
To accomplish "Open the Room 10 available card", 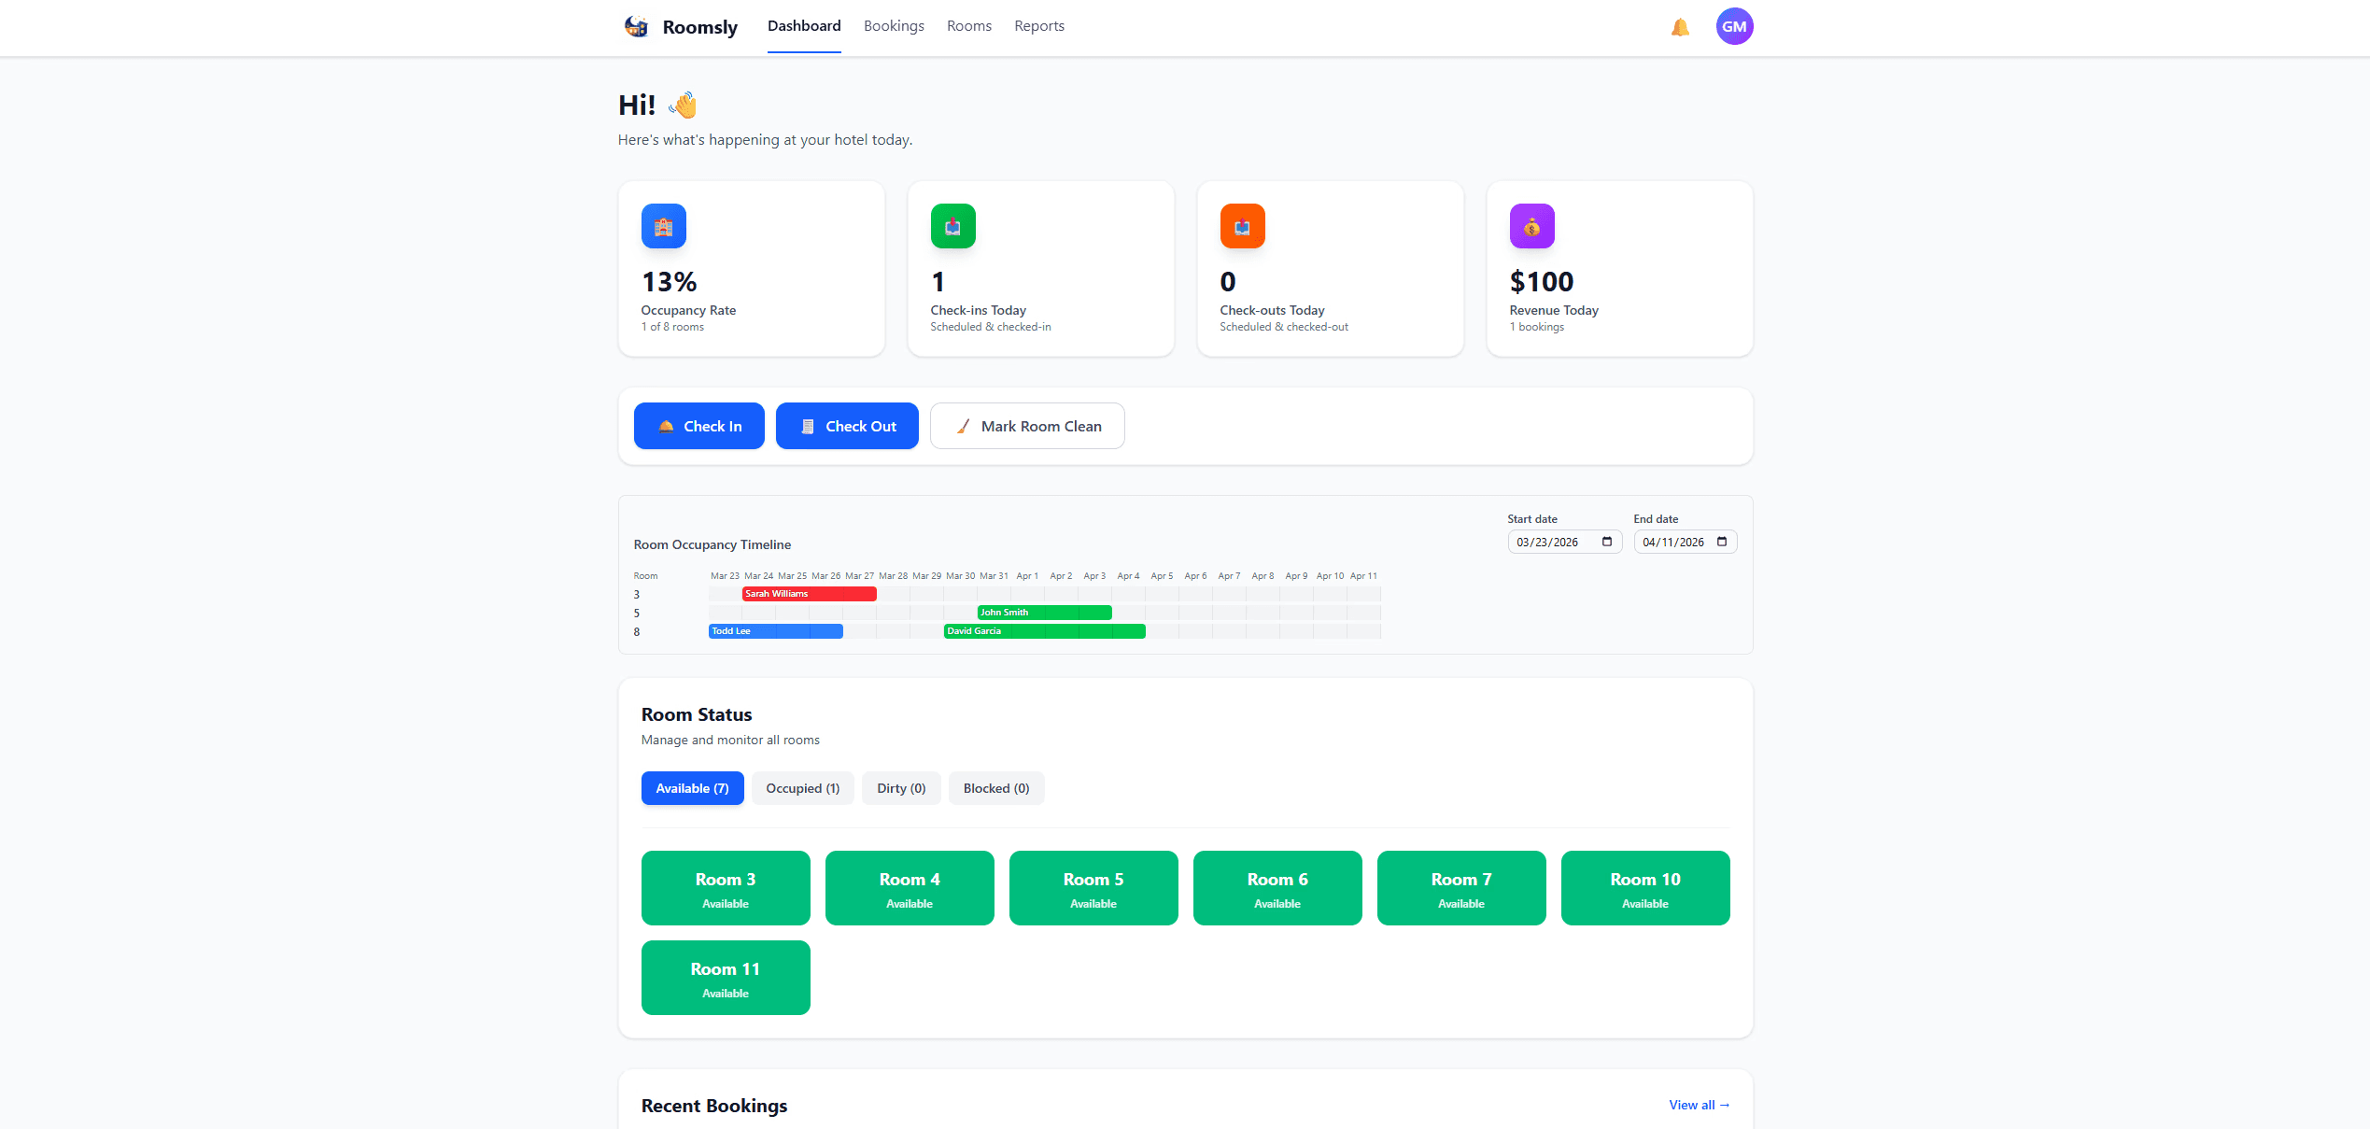I will [1644, 888].
